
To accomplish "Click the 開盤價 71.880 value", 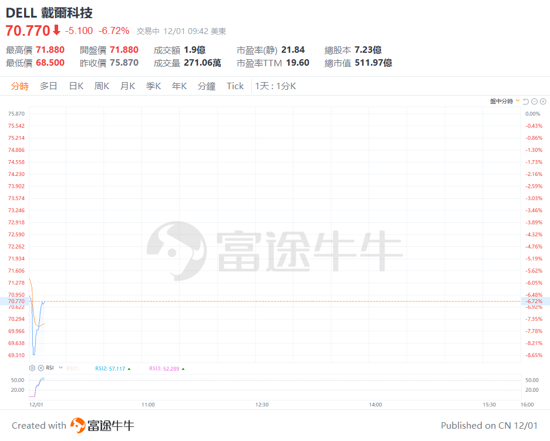I will [x=124, y=50].
